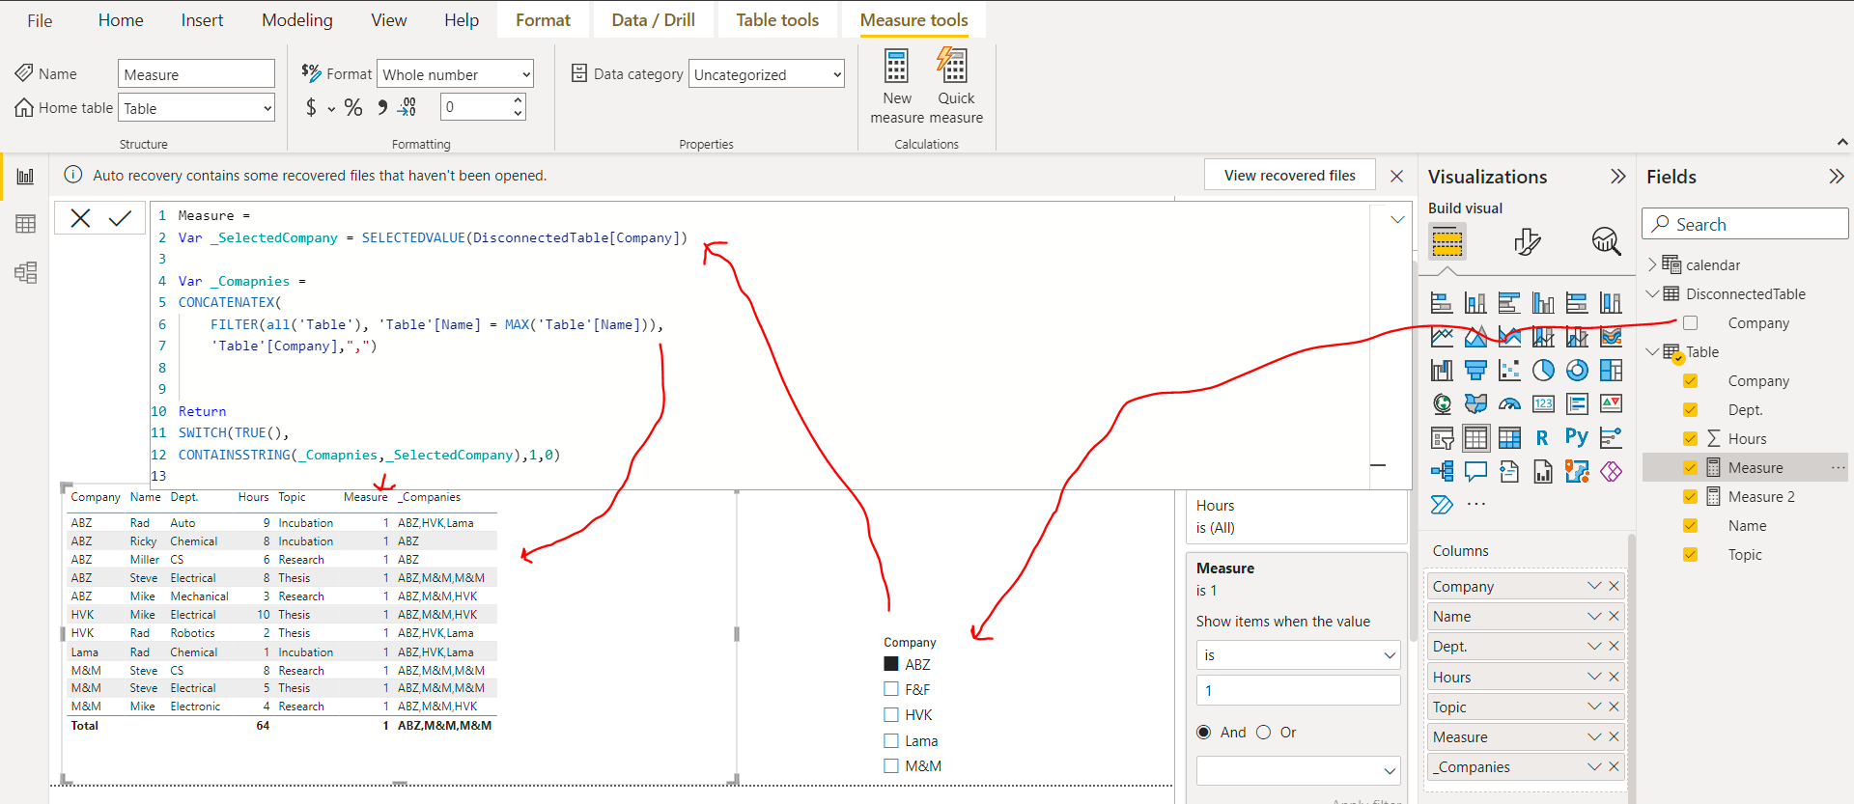The image size is (1854, 804).
Task: Open the Model view from left sidebar
Action: (x=25, y=272)
